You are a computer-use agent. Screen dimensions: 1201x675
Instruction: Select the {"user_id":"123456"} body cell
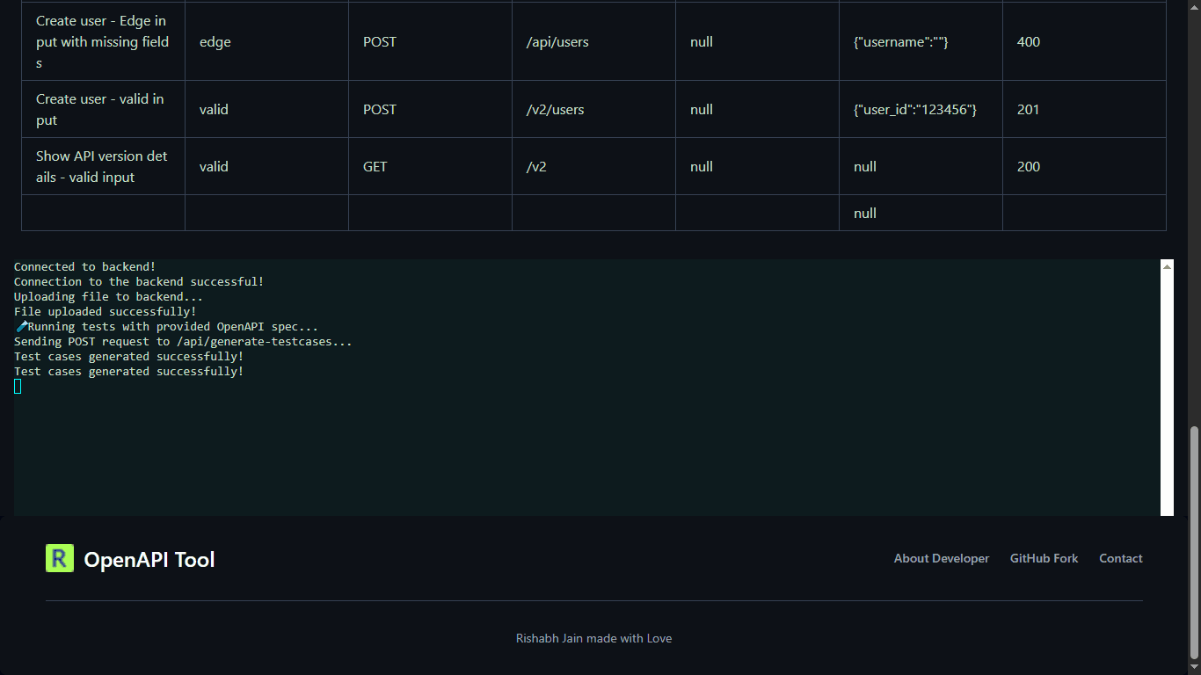(x=921, y=109)
